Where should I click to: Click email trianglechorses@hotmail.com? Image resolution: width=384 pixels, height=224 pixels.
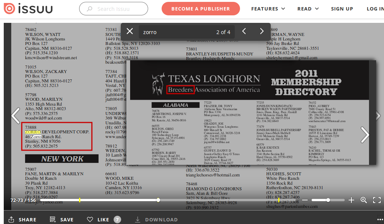(213, 175)
